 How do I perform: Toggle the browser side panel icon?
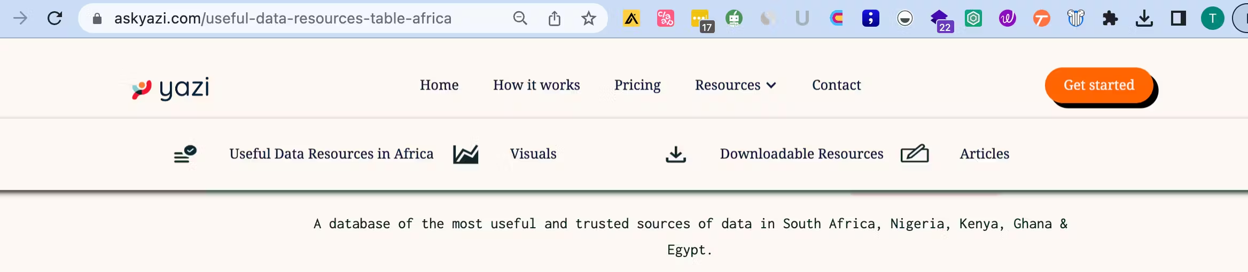click(x=1178, y=19)
